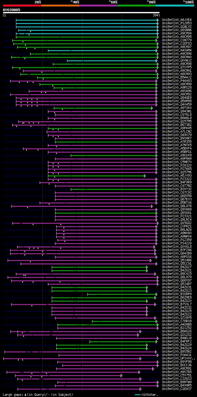
Task: Open the UniRef100_A7NTK5 link
Action: tap(176, 145)
